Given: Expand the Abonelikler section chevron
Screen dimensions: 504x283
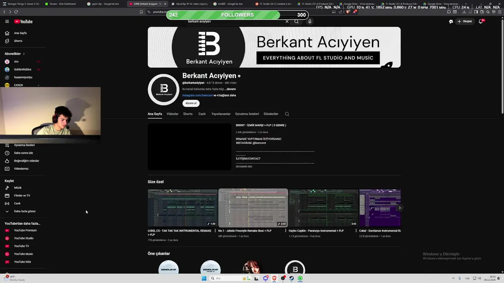Looking at the screenshot, I should [x=24, y=54].
